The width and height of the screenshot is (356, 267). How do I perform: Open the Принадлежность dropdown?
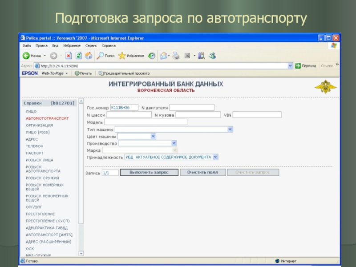click(215, 157)
